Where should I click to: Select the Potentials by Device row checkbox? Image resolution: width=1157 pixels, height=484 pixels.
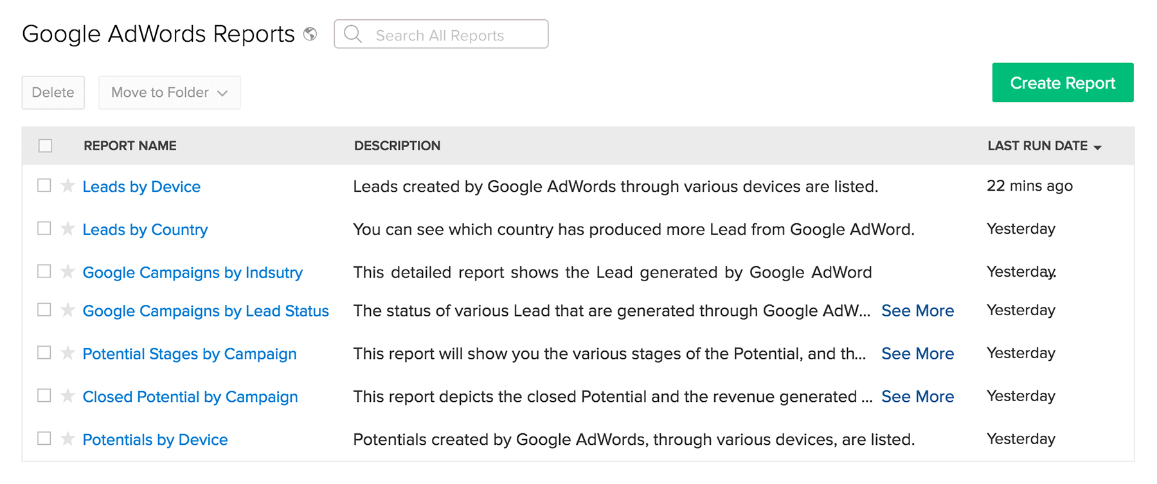[44, 438]
